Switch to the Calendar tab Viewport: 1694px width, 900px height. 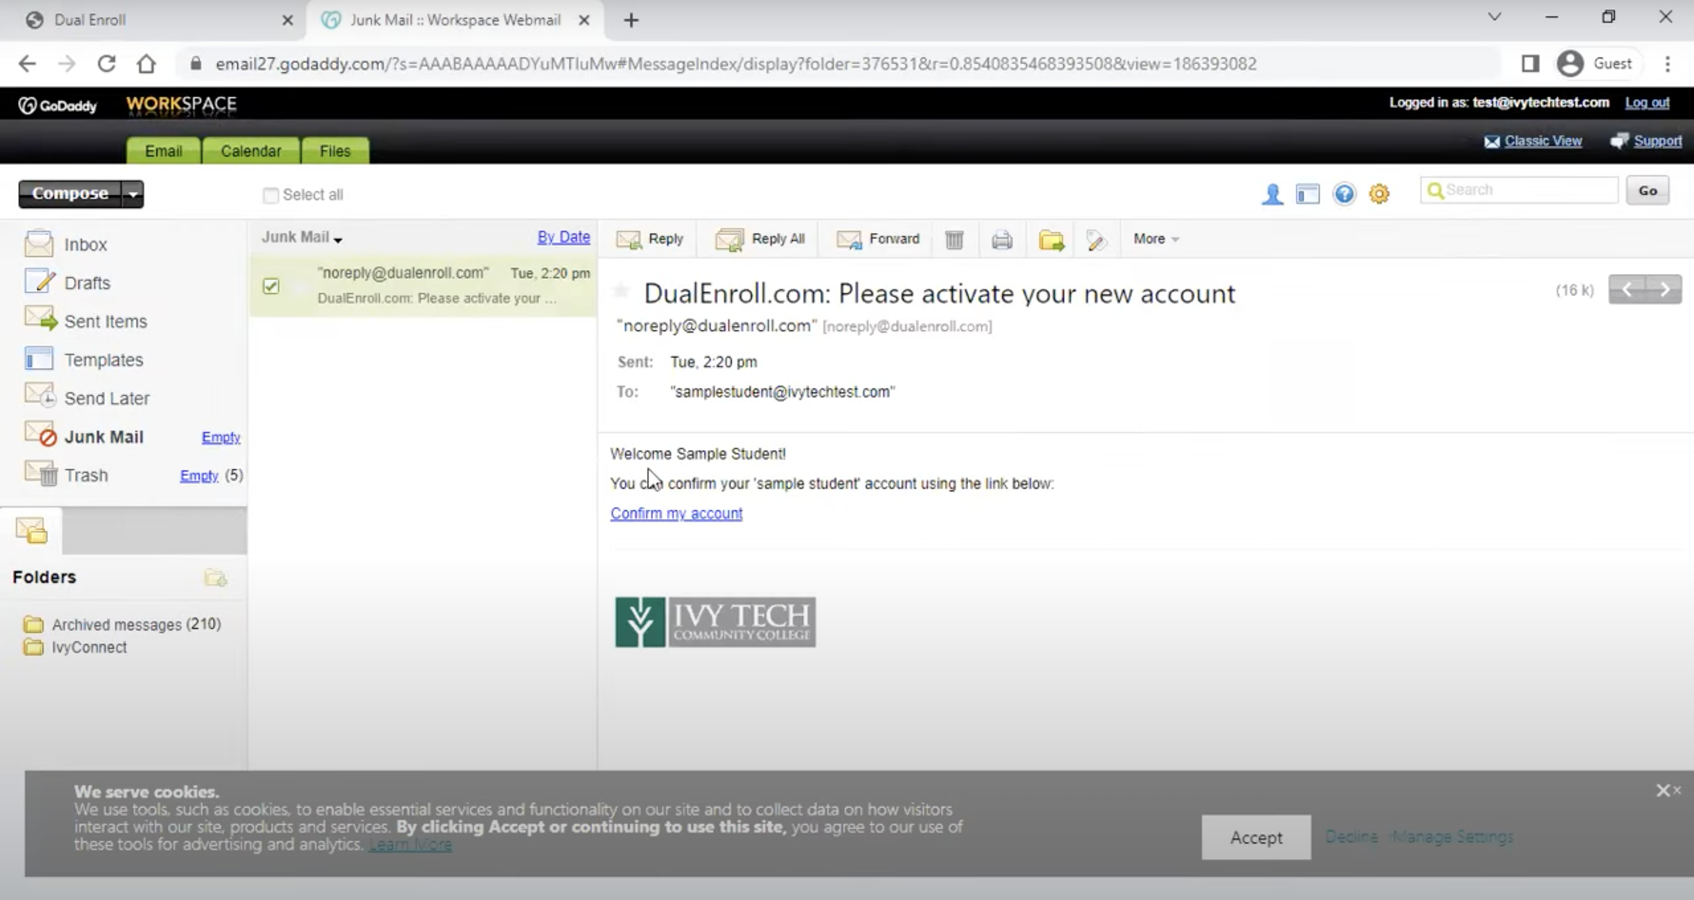(251, 151)
